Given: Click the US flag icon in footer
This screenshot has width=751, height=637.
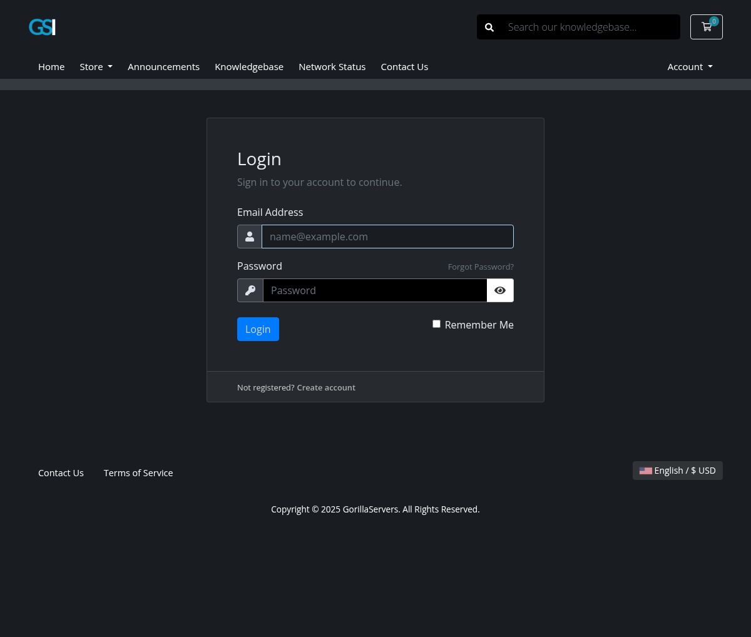Looking at the screenshot, I should (x=645, y=471).
